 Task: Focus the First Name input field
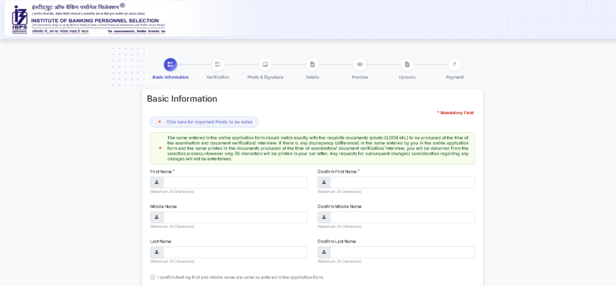235,183
